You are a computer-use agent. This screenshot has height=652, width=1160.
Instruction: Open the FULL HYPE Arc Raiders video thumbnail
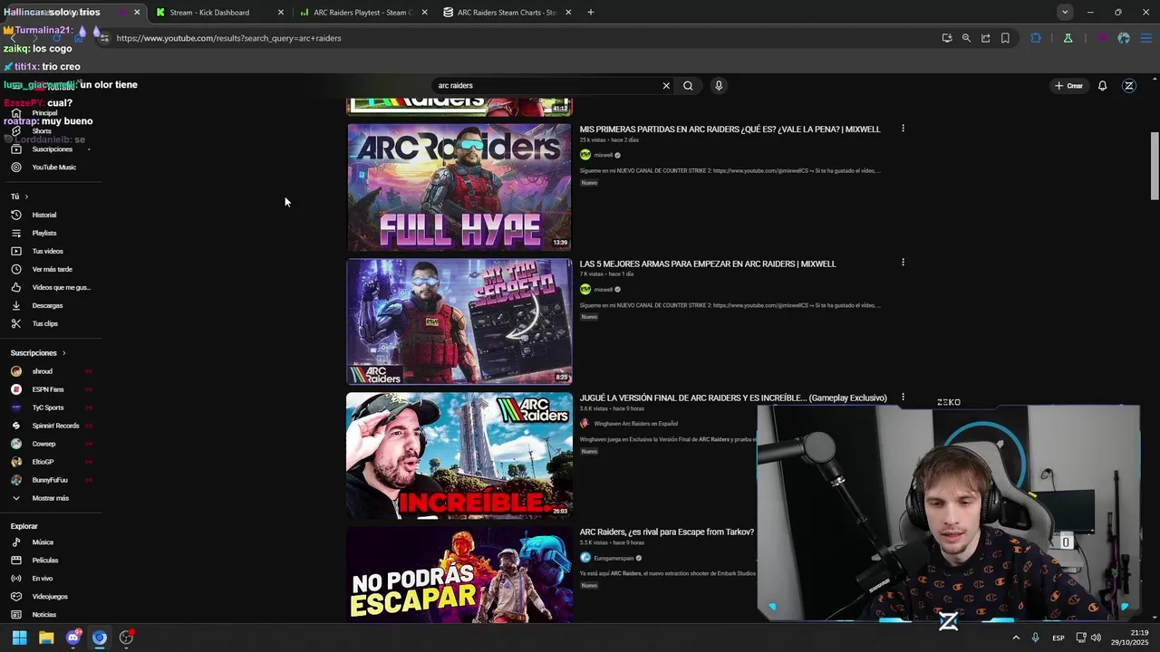point(459,187)
